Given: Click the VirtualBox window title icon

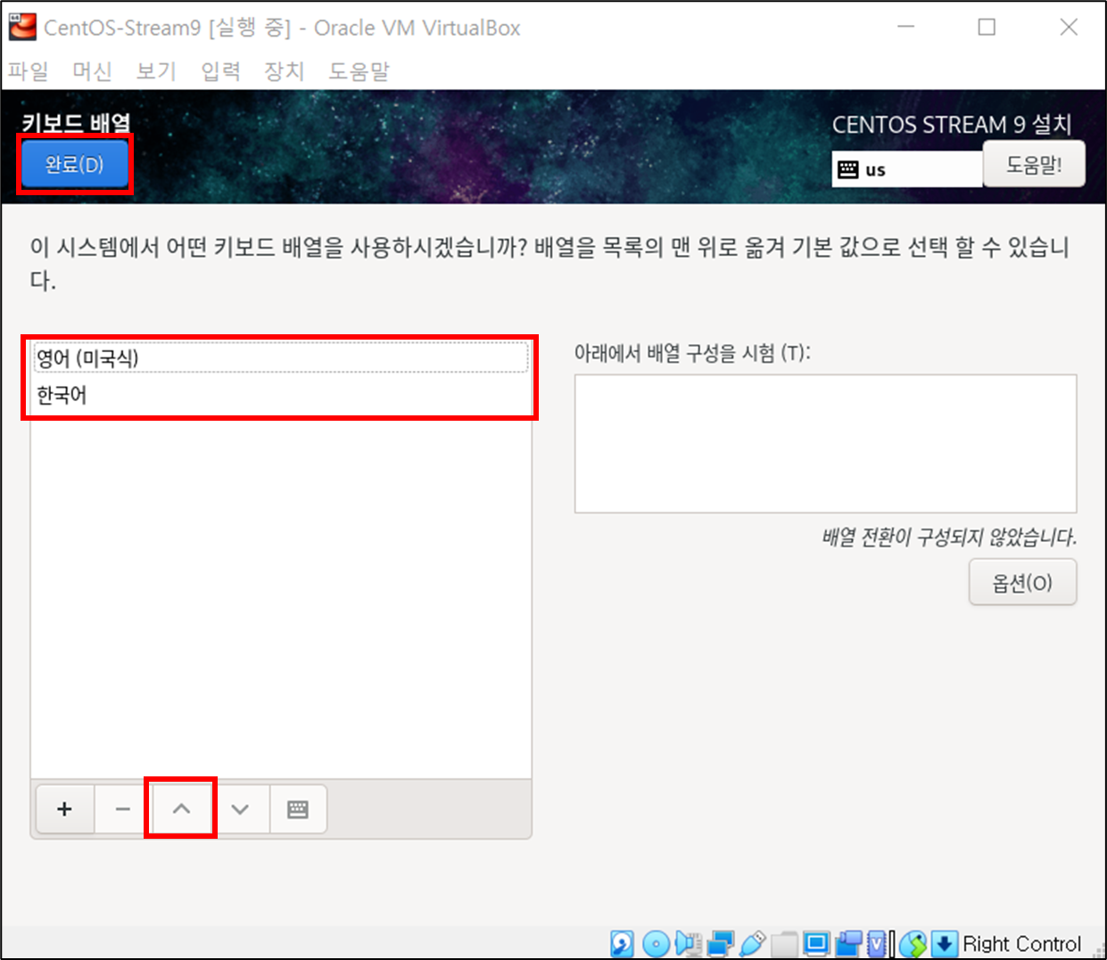Looking at the screenshot, I should coord(22,27).
